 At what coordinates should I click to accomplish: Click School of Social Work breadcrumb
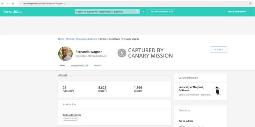110,39
